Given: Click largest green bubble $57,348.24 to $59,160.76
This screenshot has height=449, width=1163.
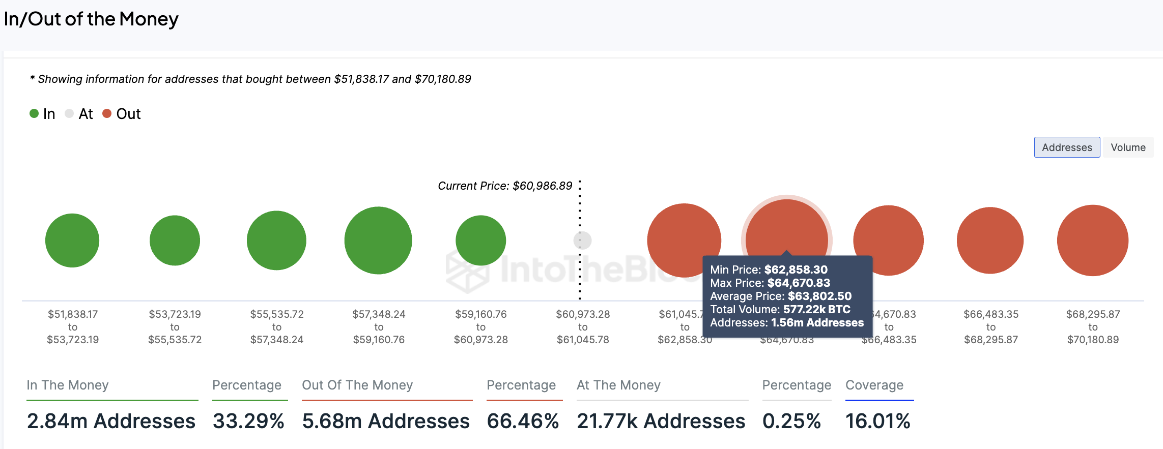Looking at the screenshot, I should point(378,241).
